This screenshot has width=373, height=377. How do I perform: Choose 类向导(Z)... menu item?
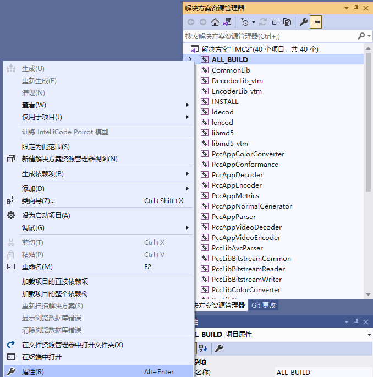pyautogui.click(x=98, y=201)
